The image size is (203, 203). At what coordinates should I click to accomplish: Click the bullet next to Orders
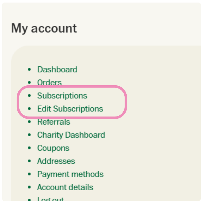coord(29,82)
